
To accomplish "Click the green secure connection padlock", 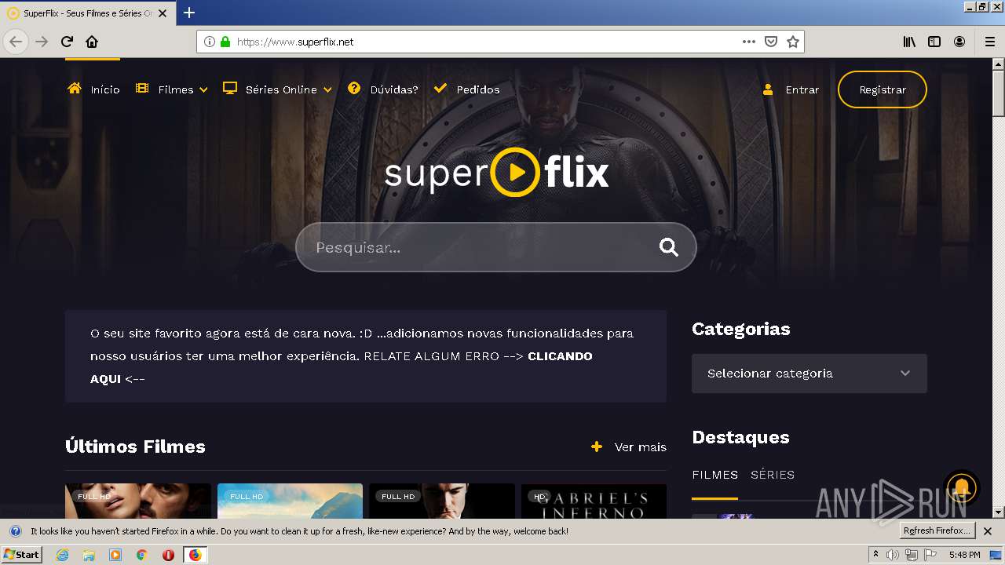I will (x=225, y=42).
